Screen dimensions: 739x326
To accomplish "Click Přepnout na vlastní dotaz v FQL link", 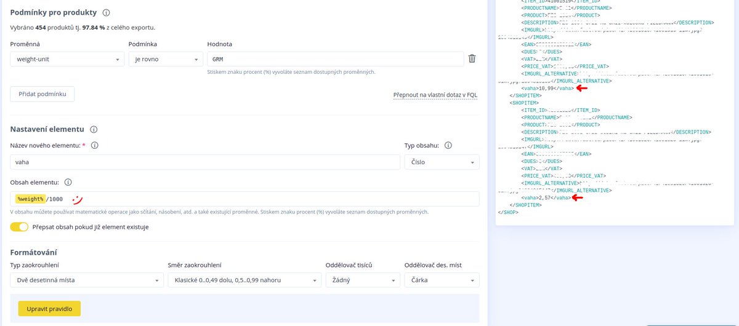I will [x=436, y=95].
